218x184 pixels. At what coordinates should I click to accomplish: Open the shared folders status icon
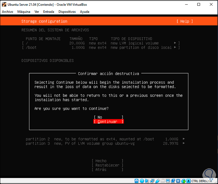click(x=162, y=181)
